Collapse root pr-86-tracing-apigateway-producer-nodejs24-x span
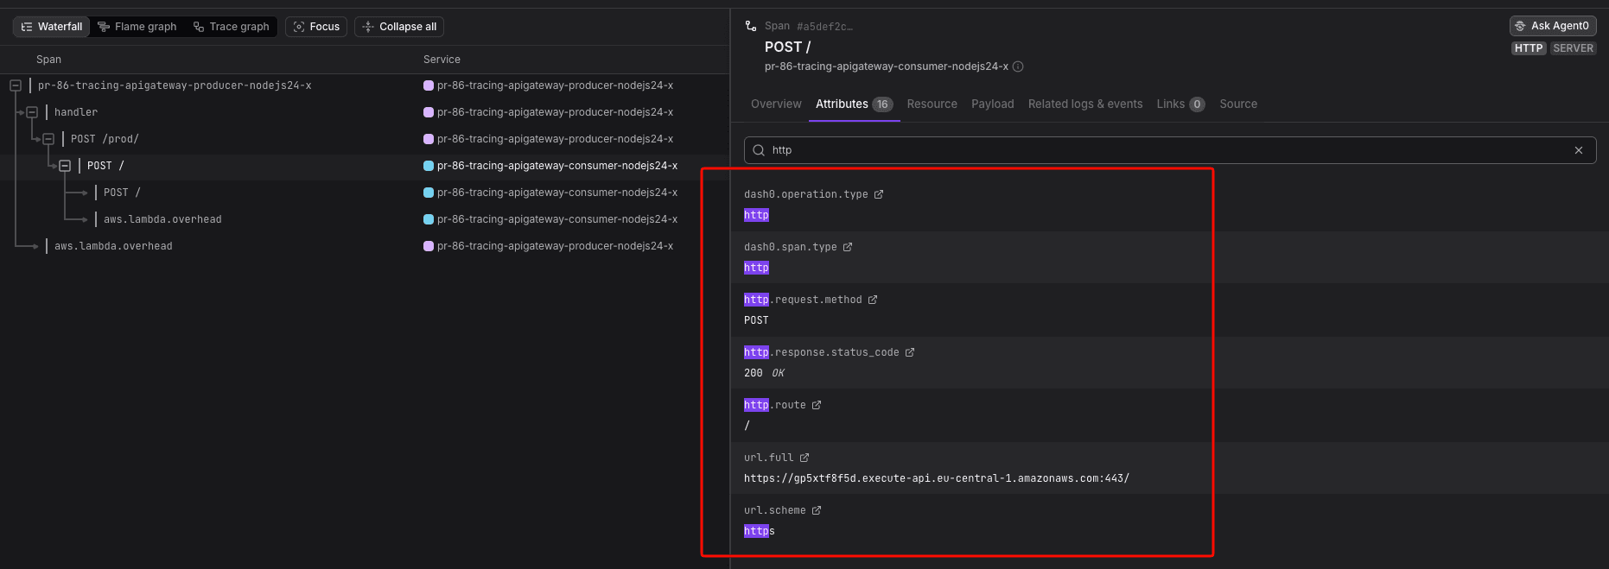The height and width of the screenshot is (569, 1609). pyautogui.click(x=16, y=85)
